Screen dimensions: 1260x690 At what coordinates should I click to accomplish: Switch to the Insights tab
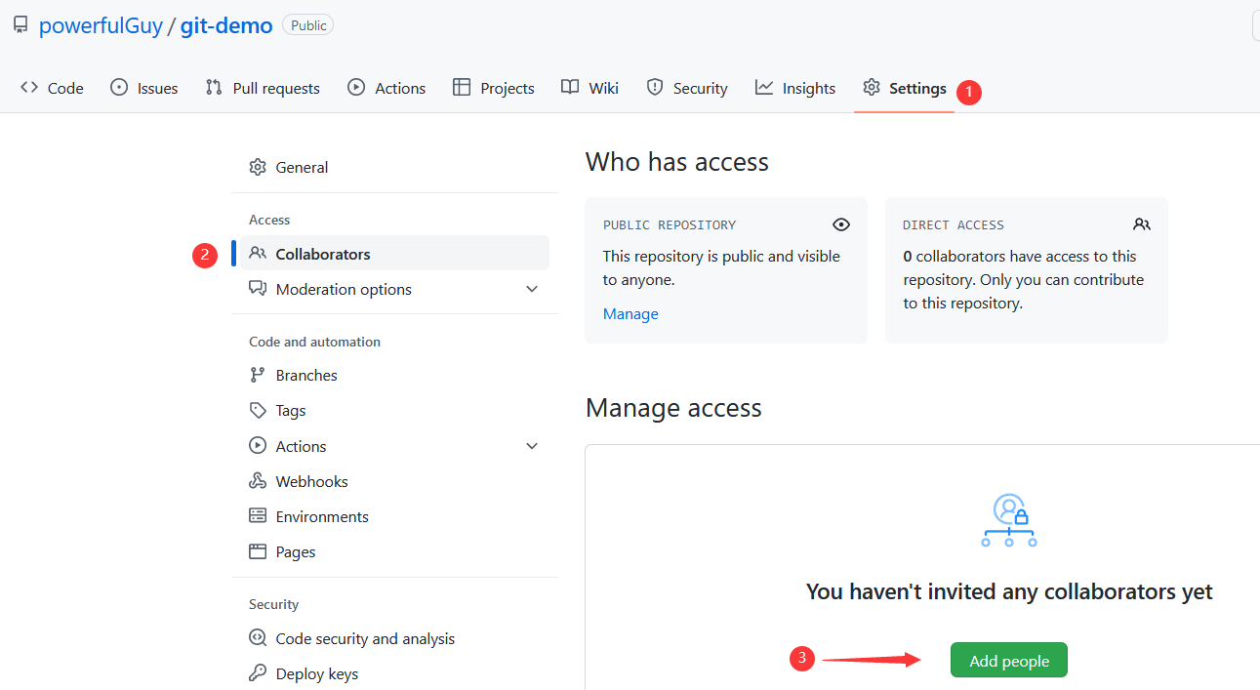[x=795, y=88]
